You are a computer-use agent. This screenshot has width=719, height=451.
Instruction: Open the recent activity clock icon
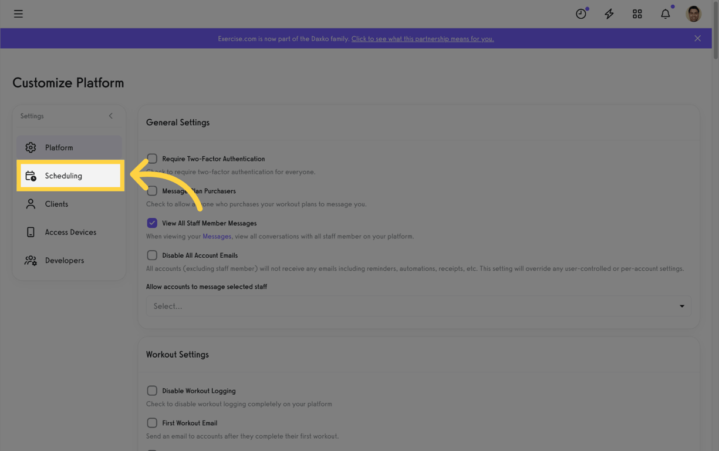(580, 14)
